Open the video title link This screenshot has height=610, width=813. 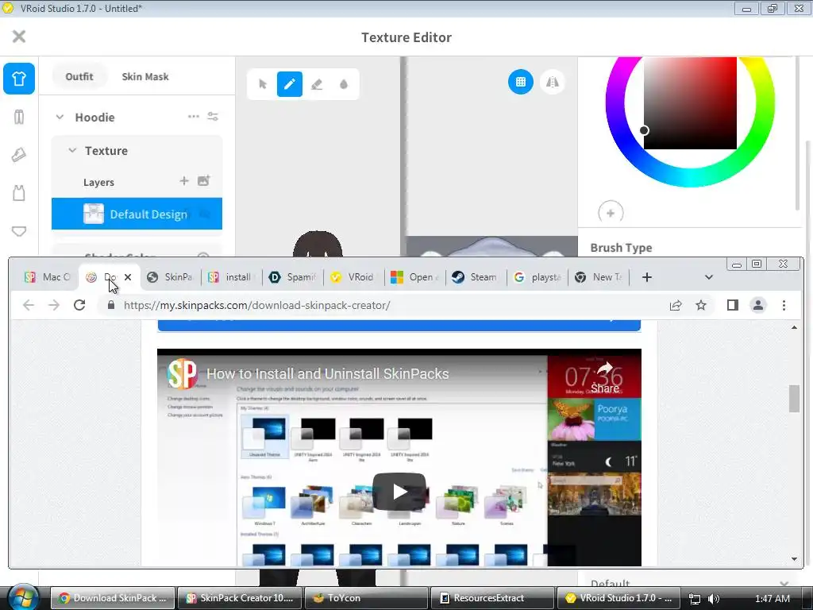tap(328, 373)
